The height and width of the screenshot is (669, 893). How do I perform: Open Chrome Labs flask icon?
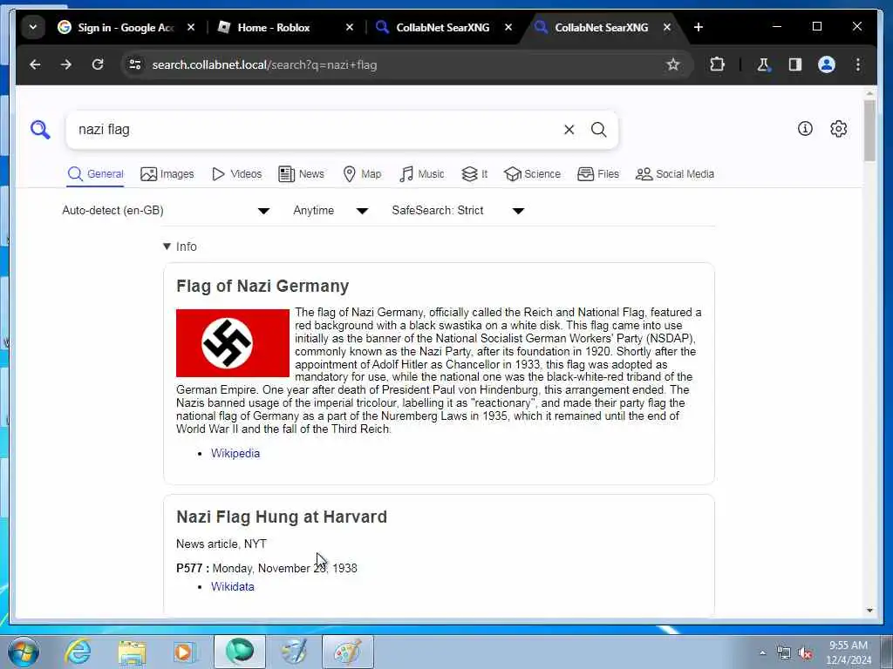click(764, 64)
